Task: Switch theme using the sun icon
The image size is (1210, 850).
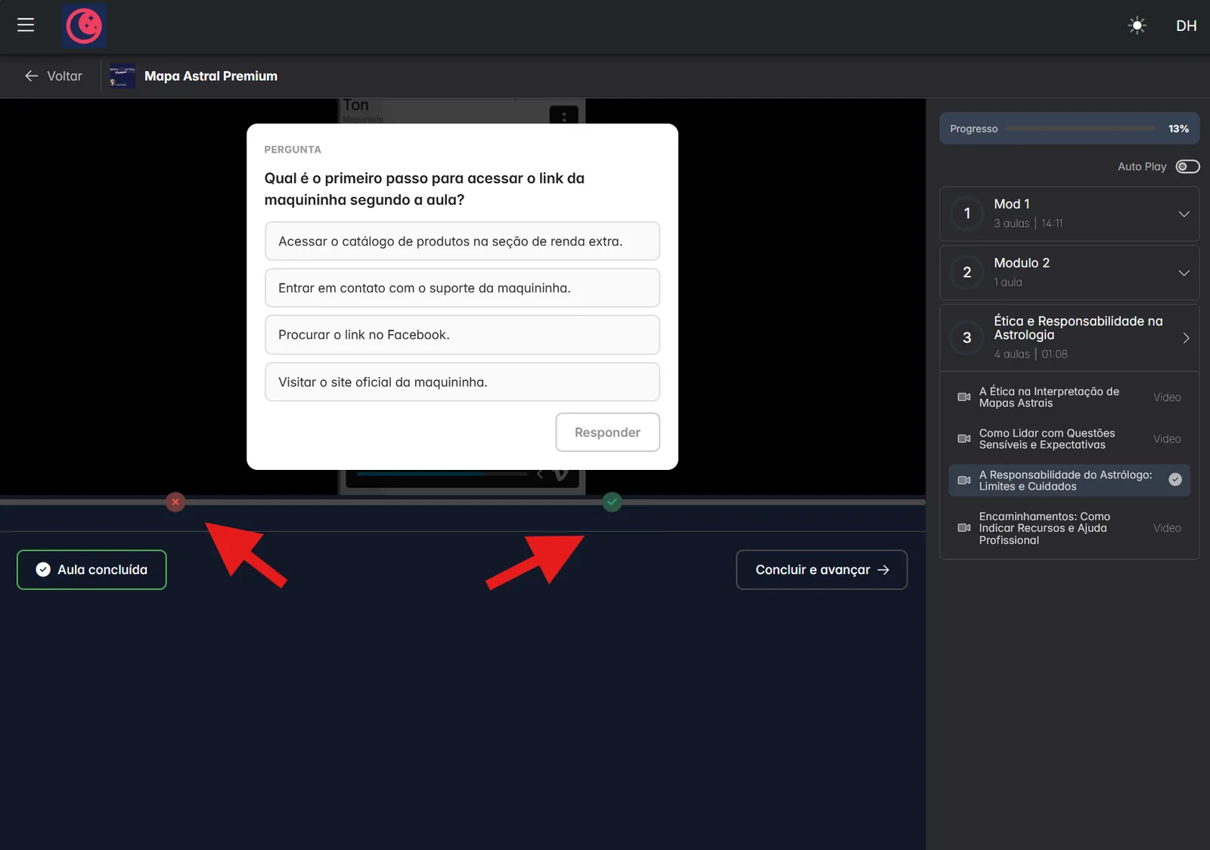Action: 1137,26
